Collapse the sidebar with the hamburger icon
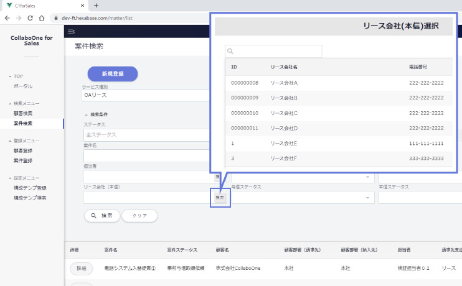 pyautogui.click(x=70, y=31)
